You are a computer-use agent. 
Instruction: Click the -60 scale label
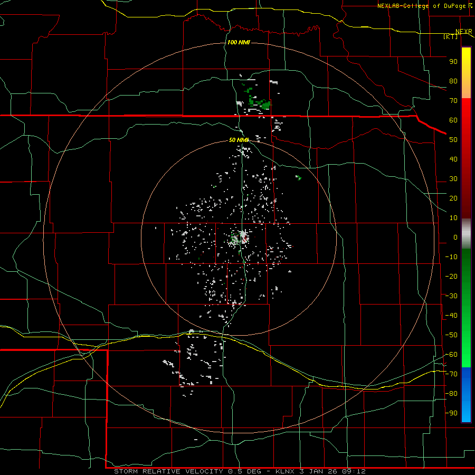coord(451,355)
